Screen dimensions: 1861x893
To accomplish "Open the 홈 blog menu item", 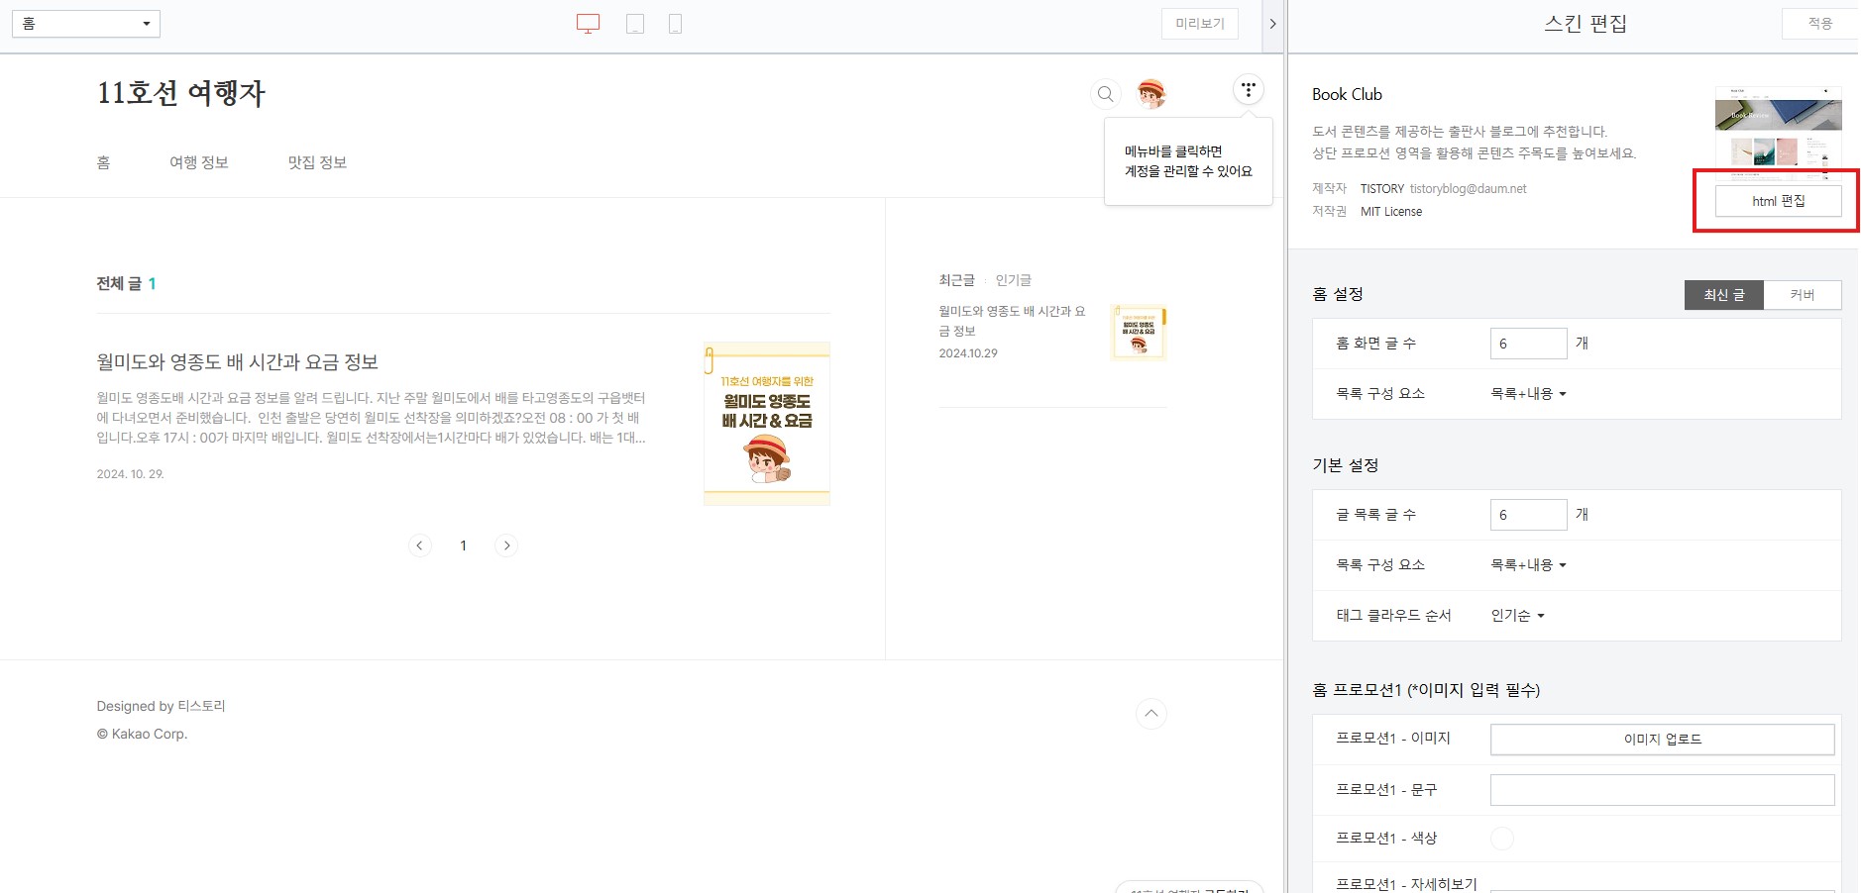I will pos(103,162).
